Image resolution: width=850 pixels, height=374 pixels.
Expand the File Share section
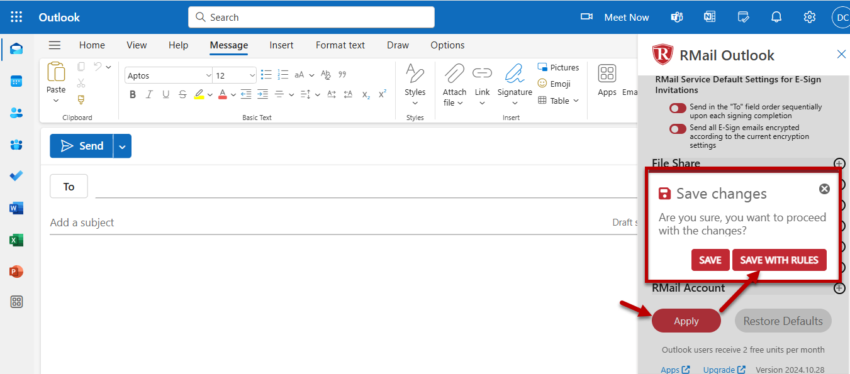tap(839, 163)
